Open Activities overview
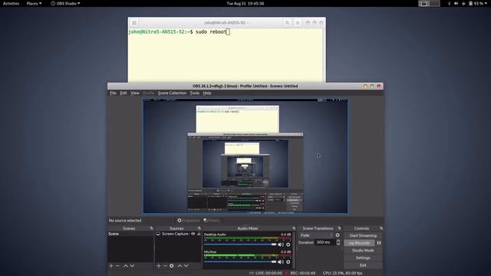This screenshot has height=276, width=491. click(x=11, y=3)
